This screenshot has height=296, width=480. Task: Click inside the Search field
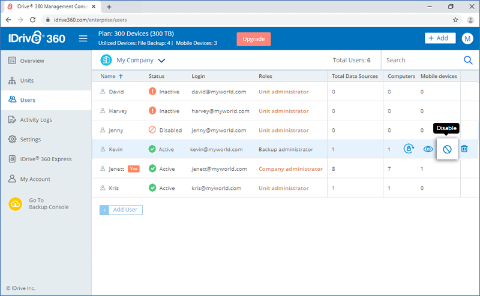tap(422, 61)
